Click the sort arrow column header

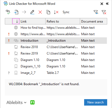(x=16, y=21)
